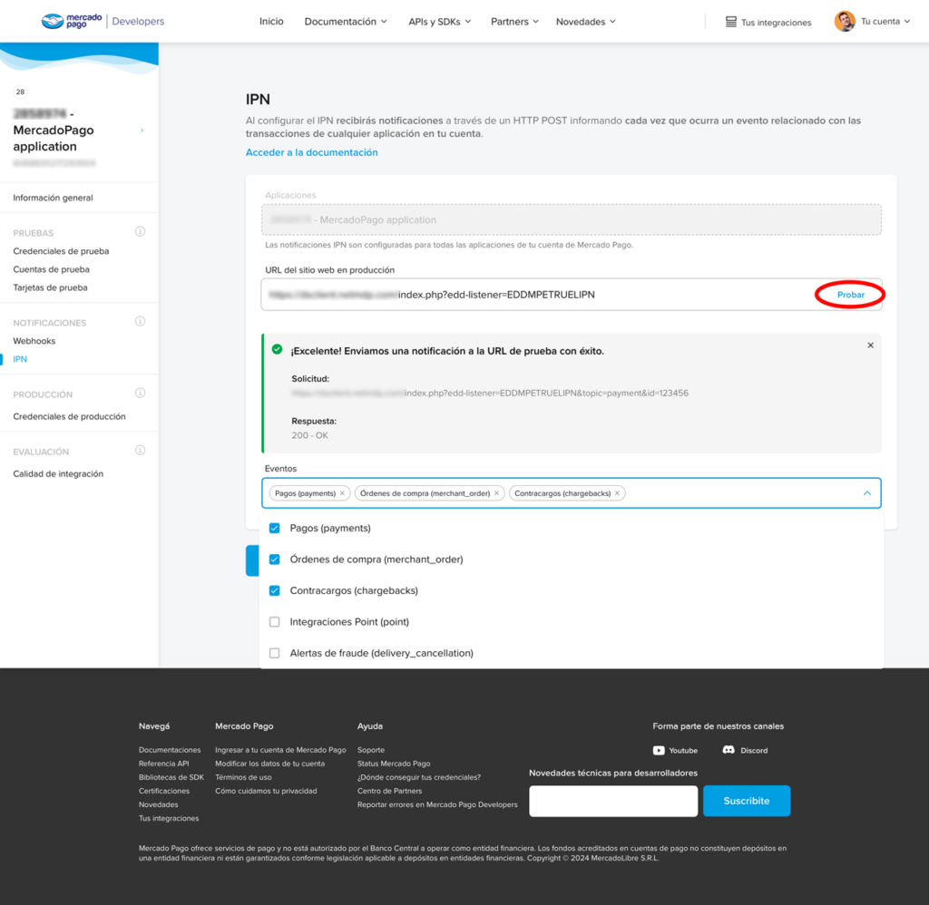This screenshot has height=905, width=929.
Task: Expand the Novedades menu
Action: (x=585, y=22)
